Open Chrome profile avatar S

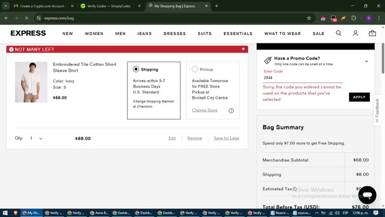pos(369,18)
